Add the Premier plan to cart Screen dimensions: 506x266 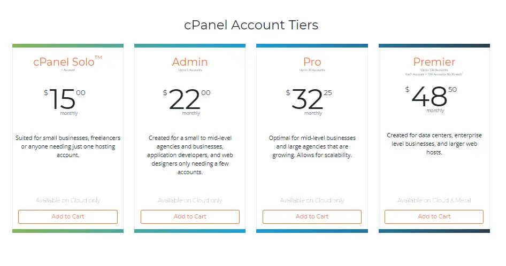(434, 216)
